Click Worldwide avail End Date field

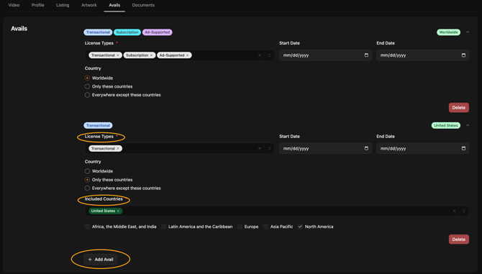[x=423, y=55]
